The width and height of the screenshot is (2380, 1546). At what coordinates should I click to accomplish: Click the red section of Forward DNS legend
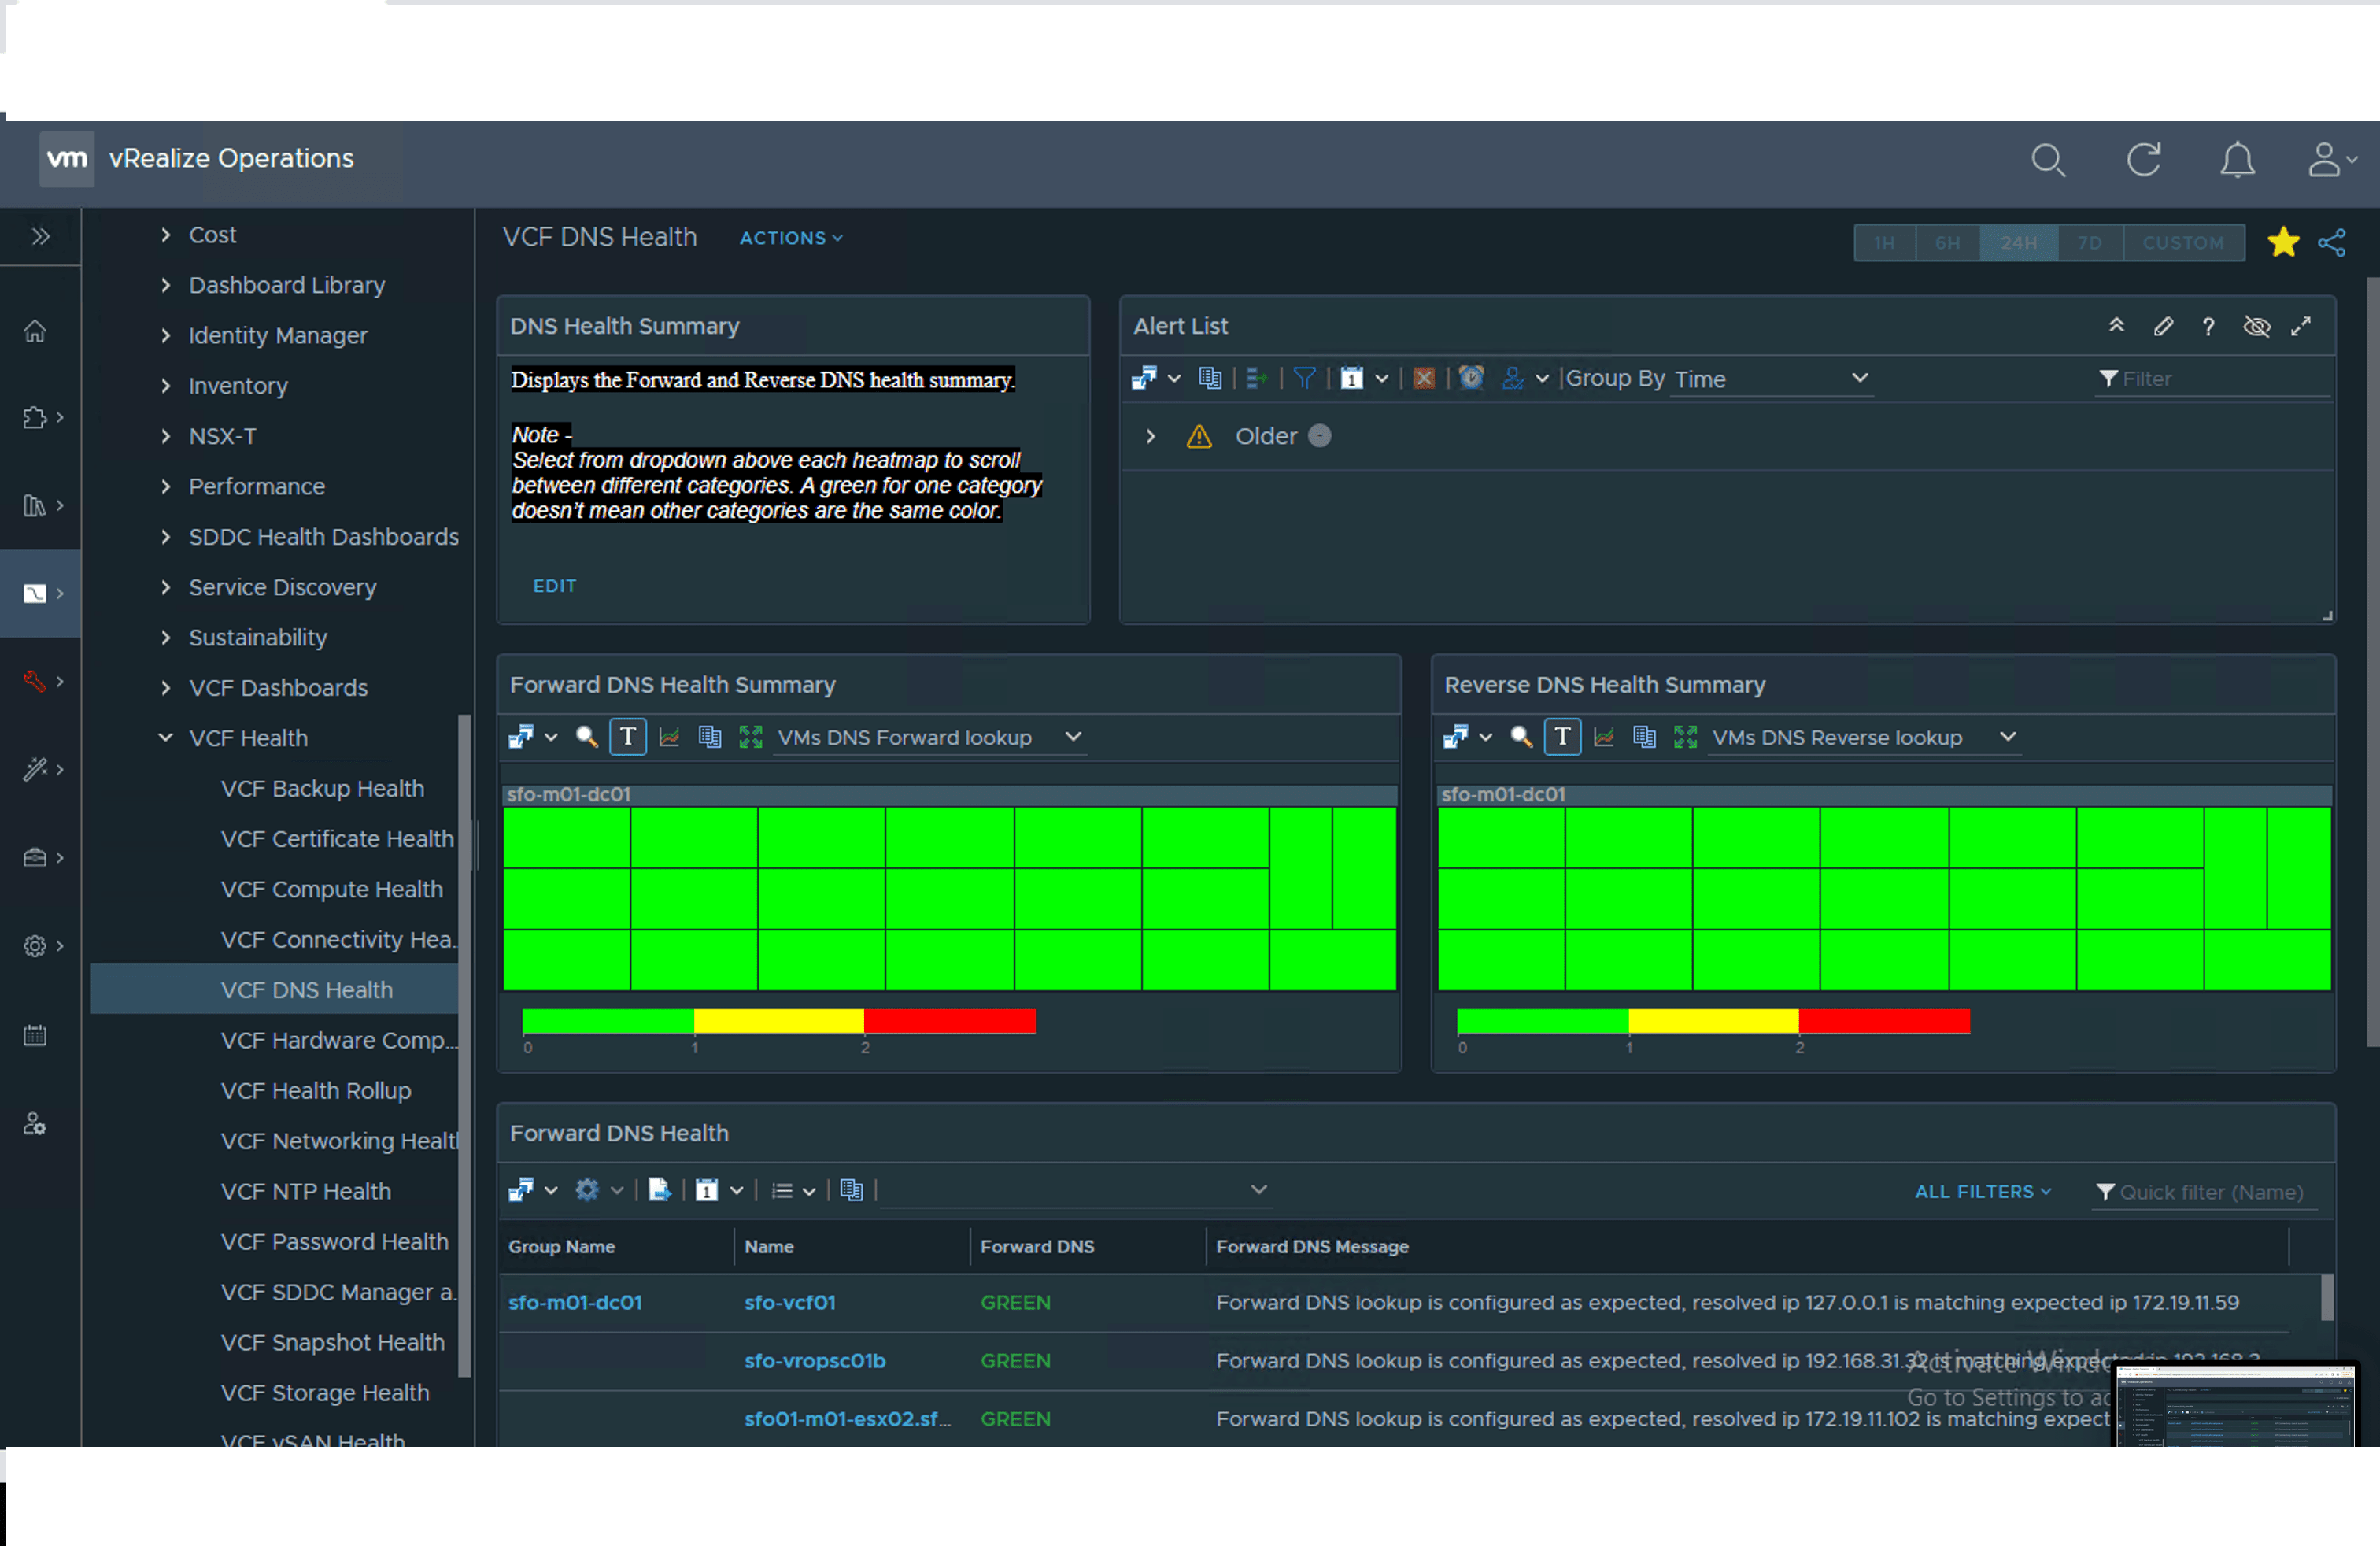coord(949,1021)
